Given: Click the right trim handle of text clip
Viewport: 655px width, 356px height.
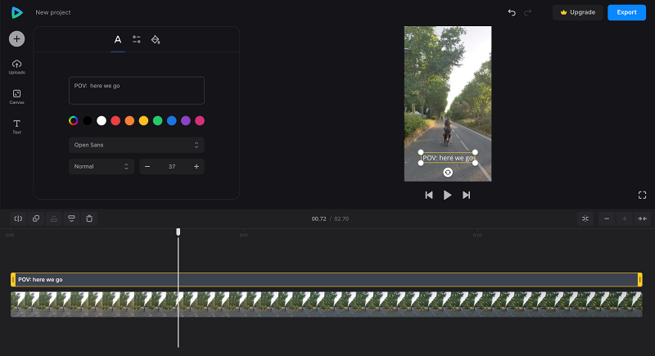Looking at the screenshot, I should point(640,280).
